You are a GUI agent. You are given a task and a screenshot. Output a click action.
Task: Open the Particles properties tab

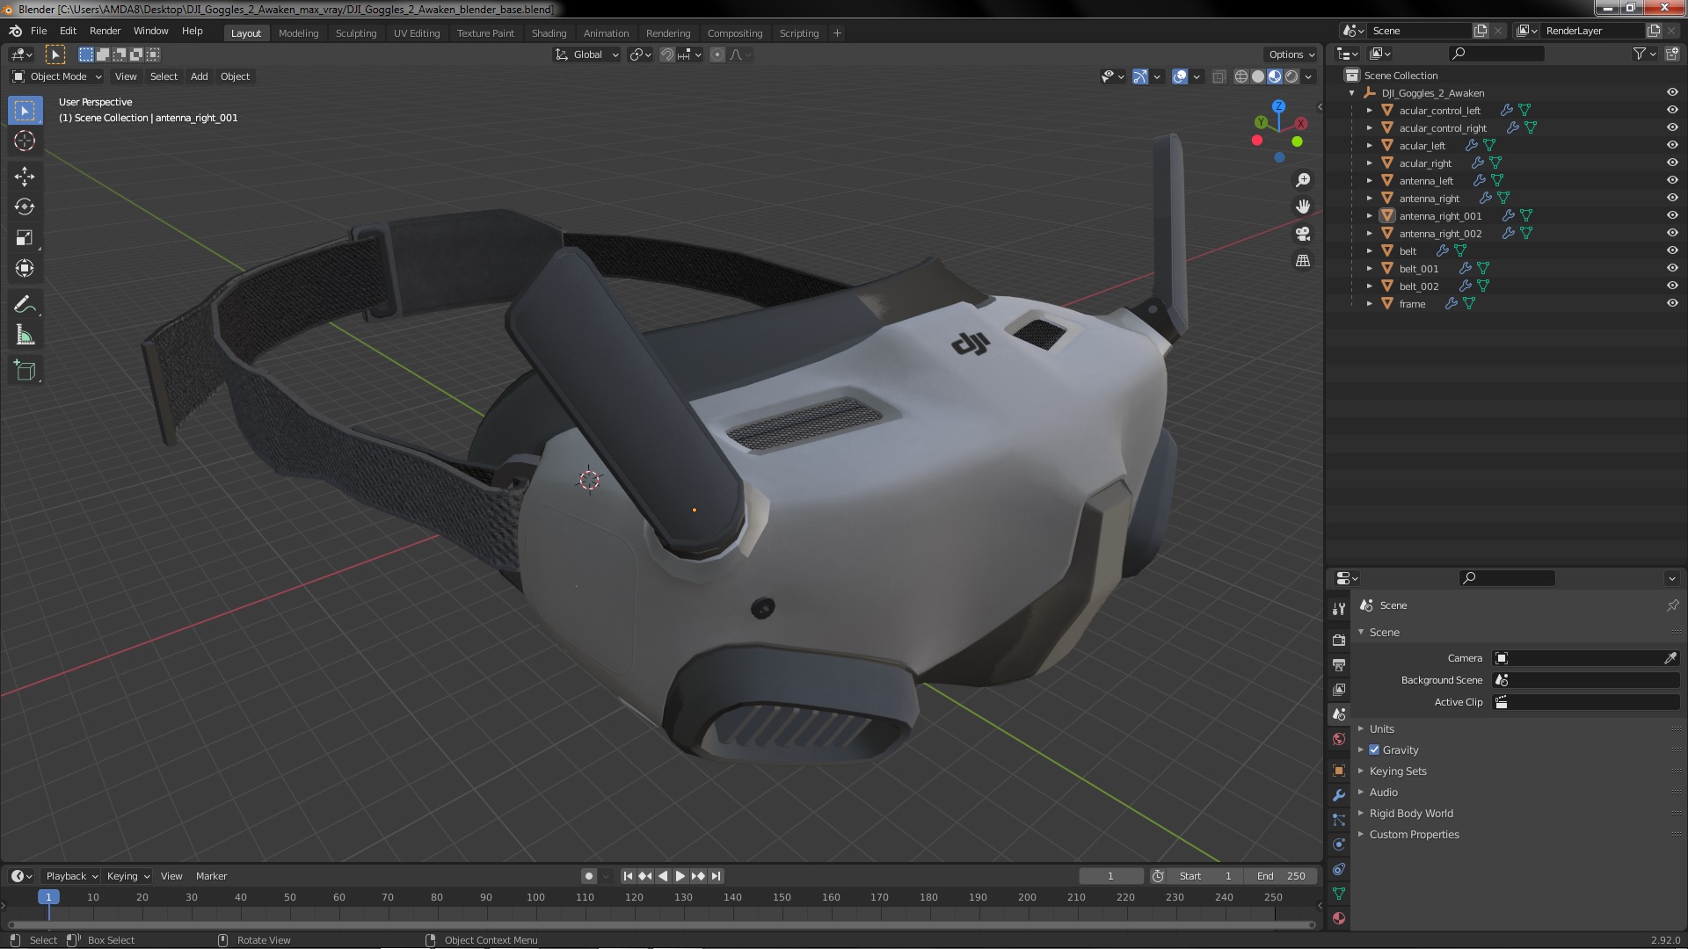(x=1339, y=820)
